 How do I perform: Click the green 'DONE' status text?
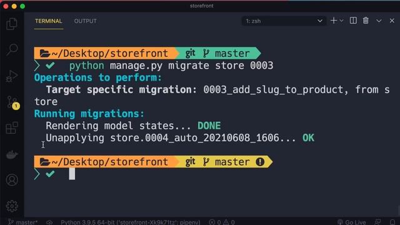click(x=209, y=126)
